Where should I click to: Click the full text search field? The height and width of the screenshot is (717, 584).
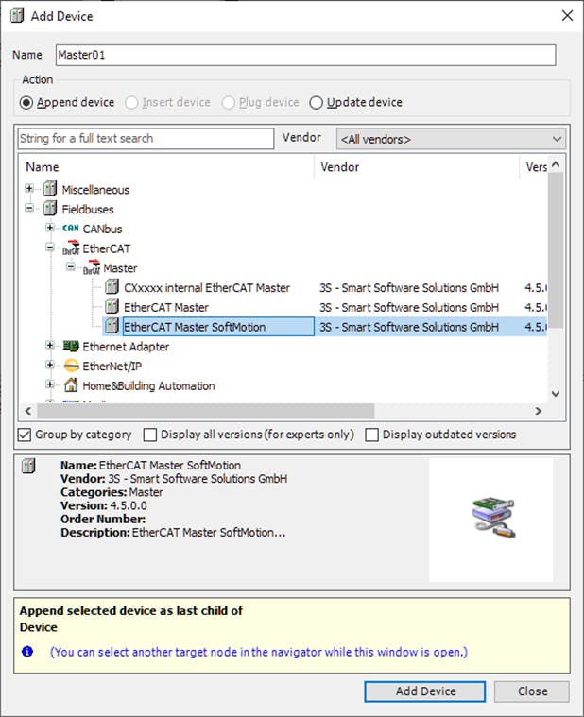(x=146, y=139)
